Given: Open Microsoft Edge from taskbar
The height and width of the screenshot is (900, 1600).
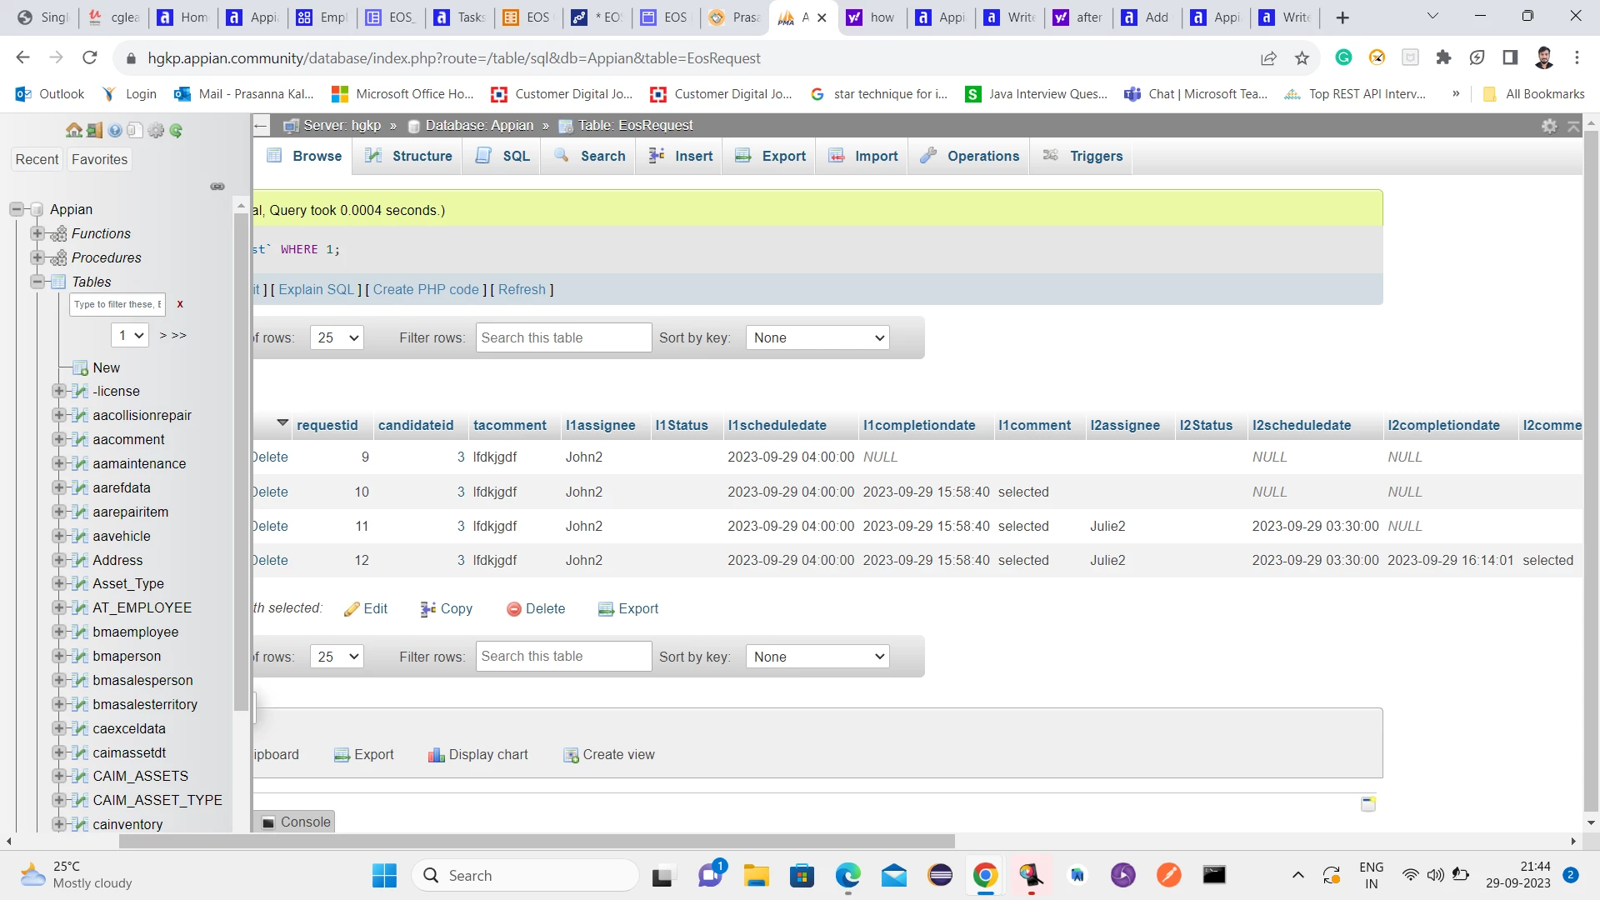Looking at the screenshot, I should click(x=847, y=876).
